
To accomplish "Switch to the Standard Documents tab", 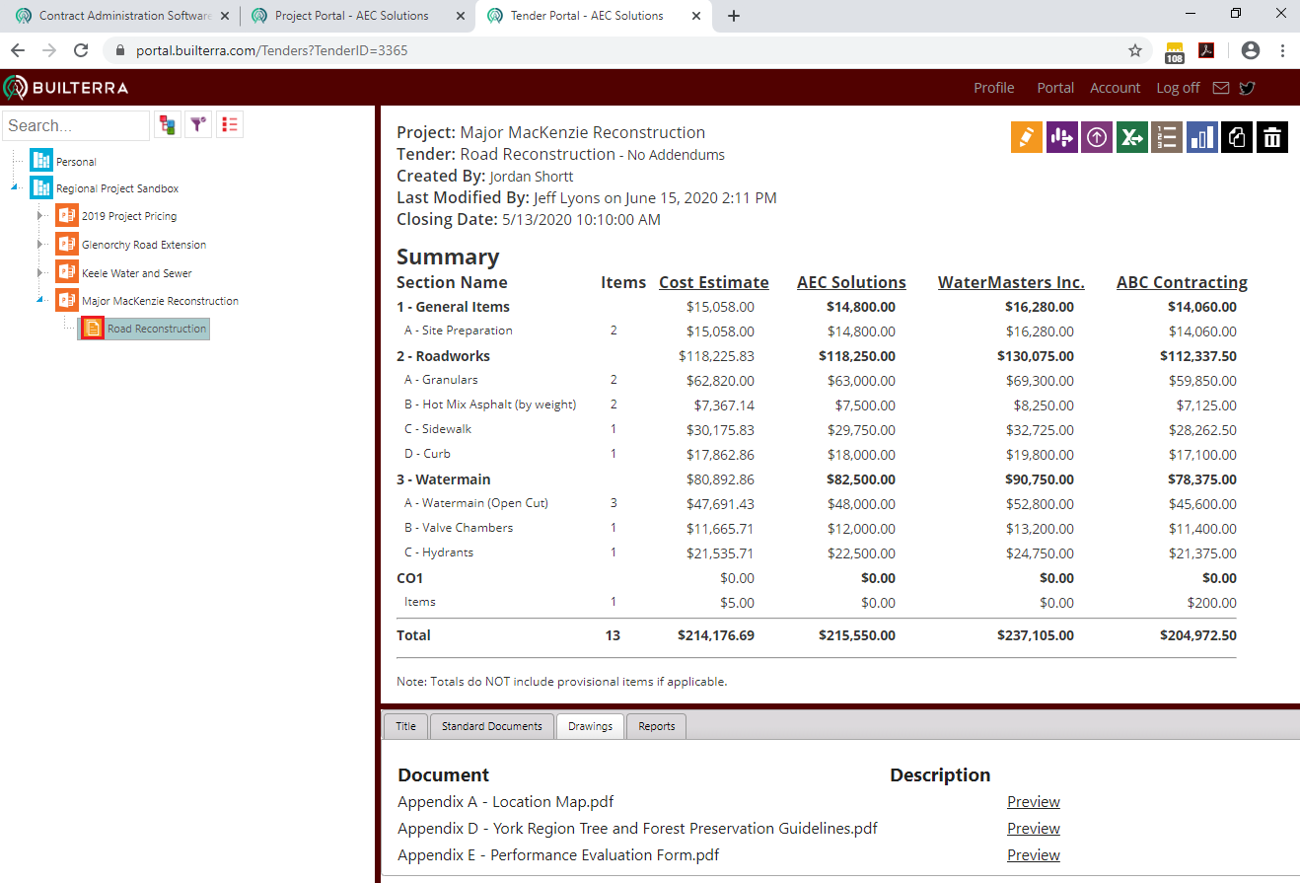I will point(491,726).
